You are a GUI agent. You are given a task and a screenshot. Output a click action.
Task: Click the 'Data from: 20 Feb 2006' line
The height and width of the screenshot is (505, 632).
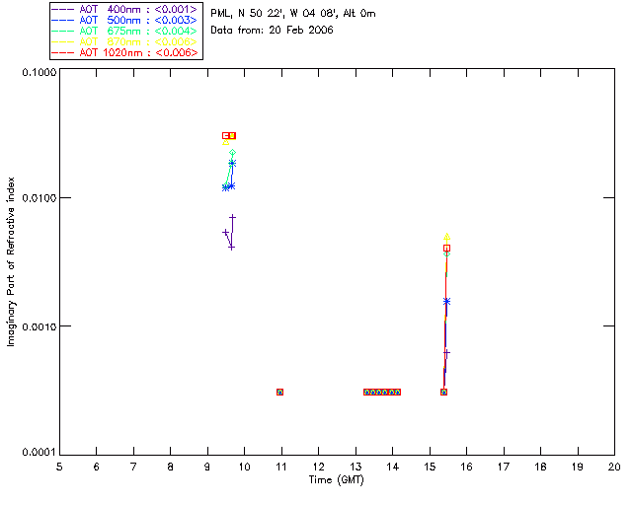(272, 30)
